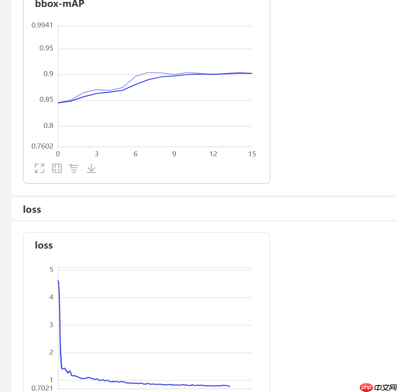Download the bbox-mAP chart data
The width and height of the screenshot is (397, 392).
[91, 168]
